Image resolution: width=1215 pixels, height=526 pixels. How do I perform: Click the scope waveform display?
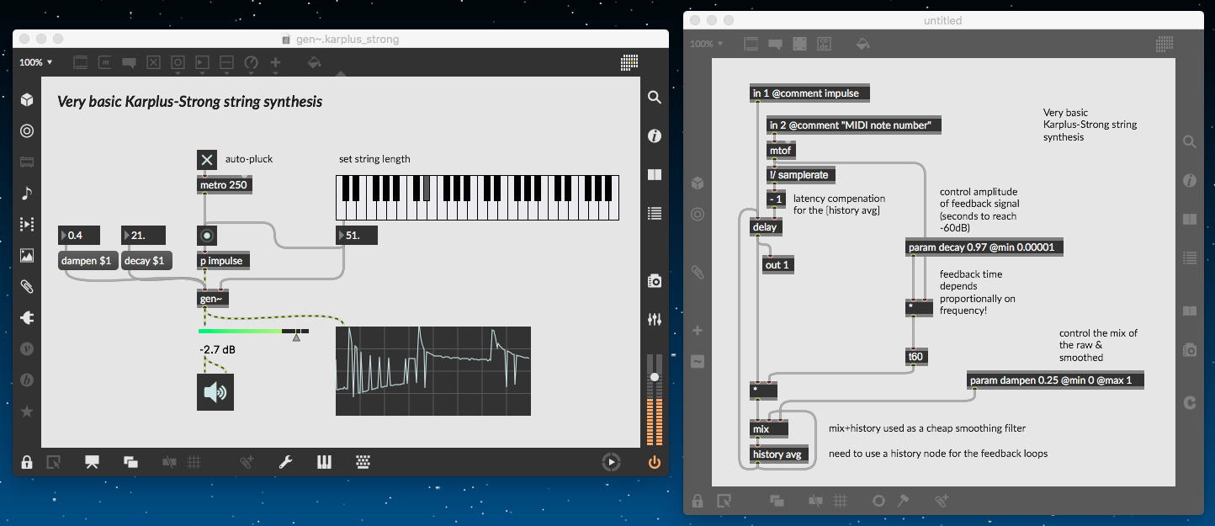(x=432, y=370)
